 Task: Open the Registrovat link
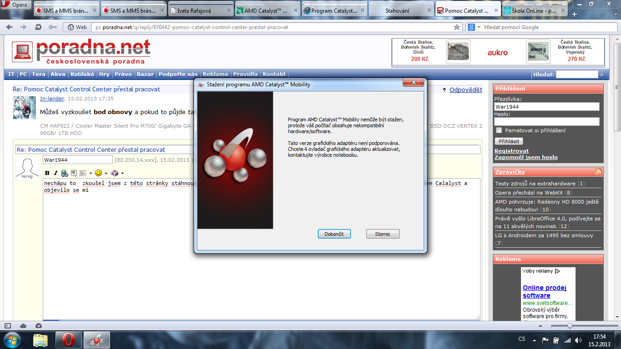511,151
